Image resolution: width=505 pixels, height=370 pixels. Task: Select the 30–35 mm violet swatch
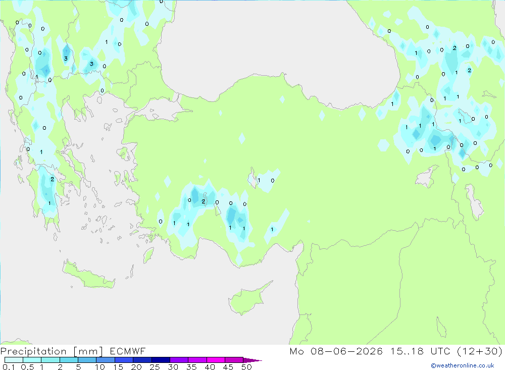click(179, 360)
